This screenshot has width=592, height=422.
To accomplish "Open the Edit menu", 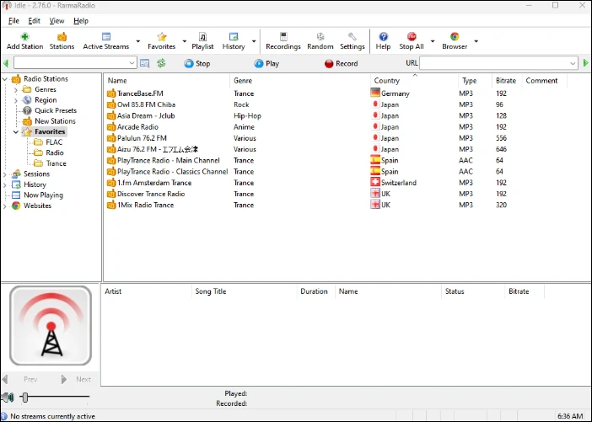I will click(x=34, y=21).
